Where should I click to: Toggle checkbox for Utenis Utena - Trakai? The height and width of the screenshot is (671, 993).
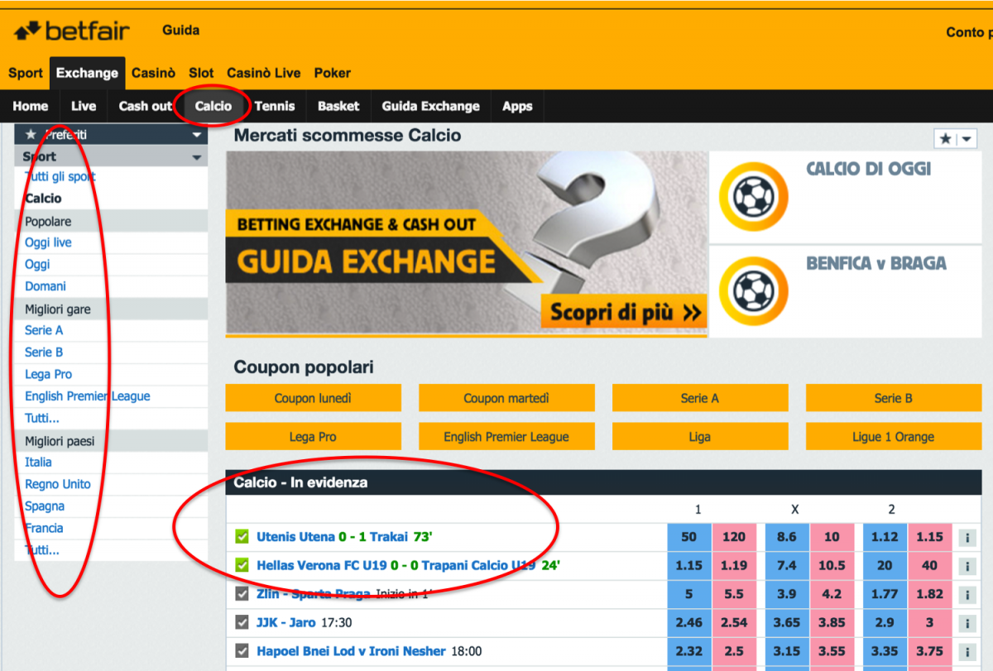[x=242, y=537]
